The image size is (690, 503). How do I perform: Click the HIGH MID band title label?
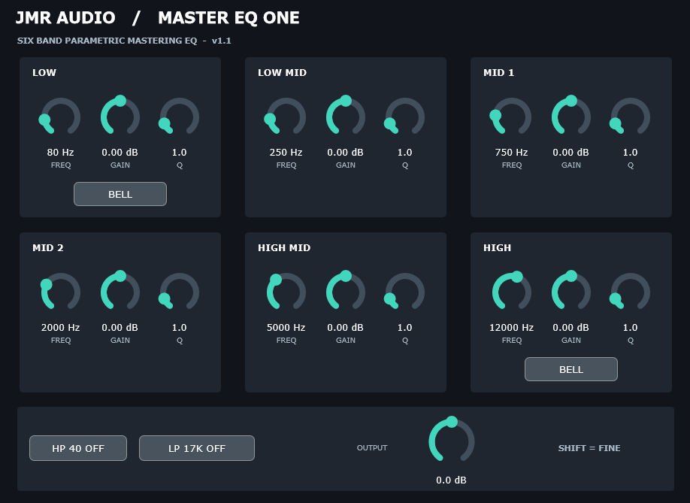284,248
